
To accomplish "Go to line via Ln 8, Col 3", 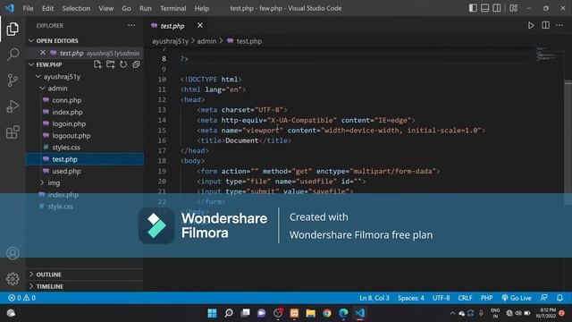I will click(x=374, y=298).
